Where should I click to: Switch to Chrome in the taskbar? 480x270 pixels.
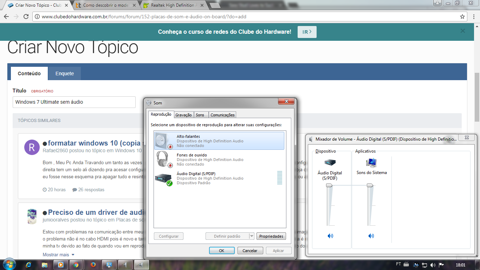click(x=76, y=265)
